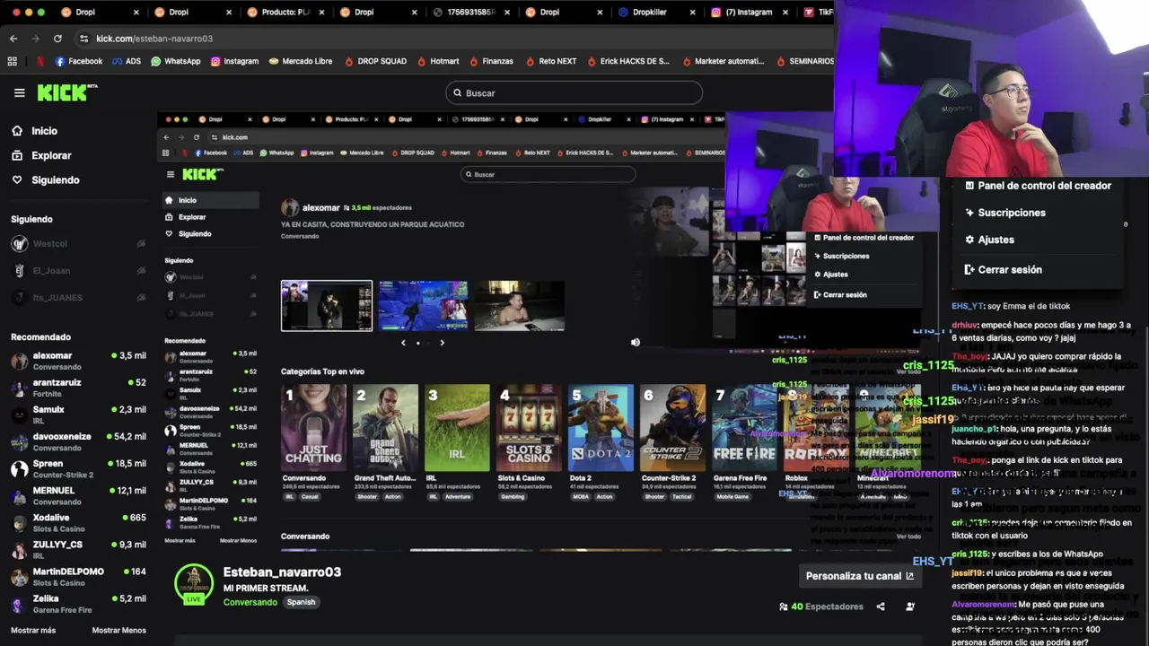Click the Spanish language tag
This screenshot has height=646, width=1149.
[301, 602]
